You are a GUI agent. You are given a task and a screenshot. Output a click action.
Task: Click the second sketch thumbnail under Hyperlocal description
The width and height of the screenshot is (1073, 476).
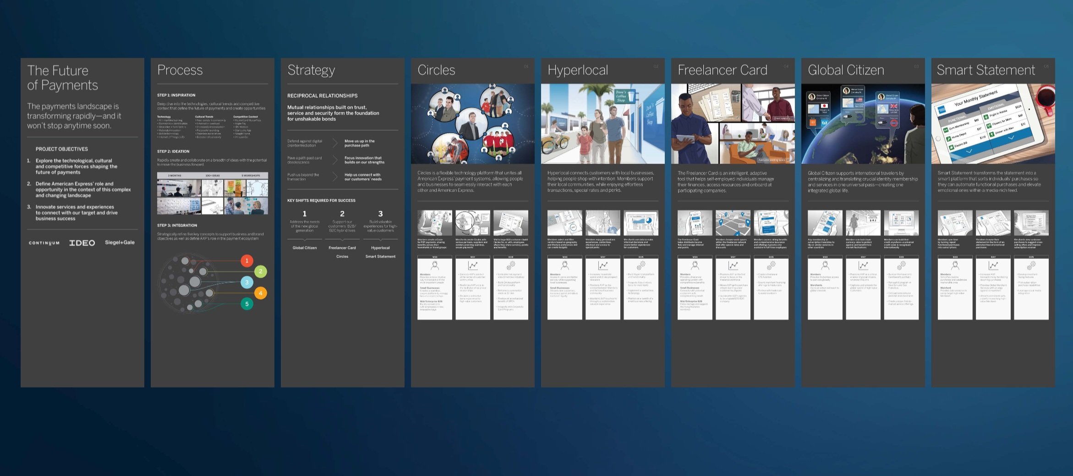[603, 223]
